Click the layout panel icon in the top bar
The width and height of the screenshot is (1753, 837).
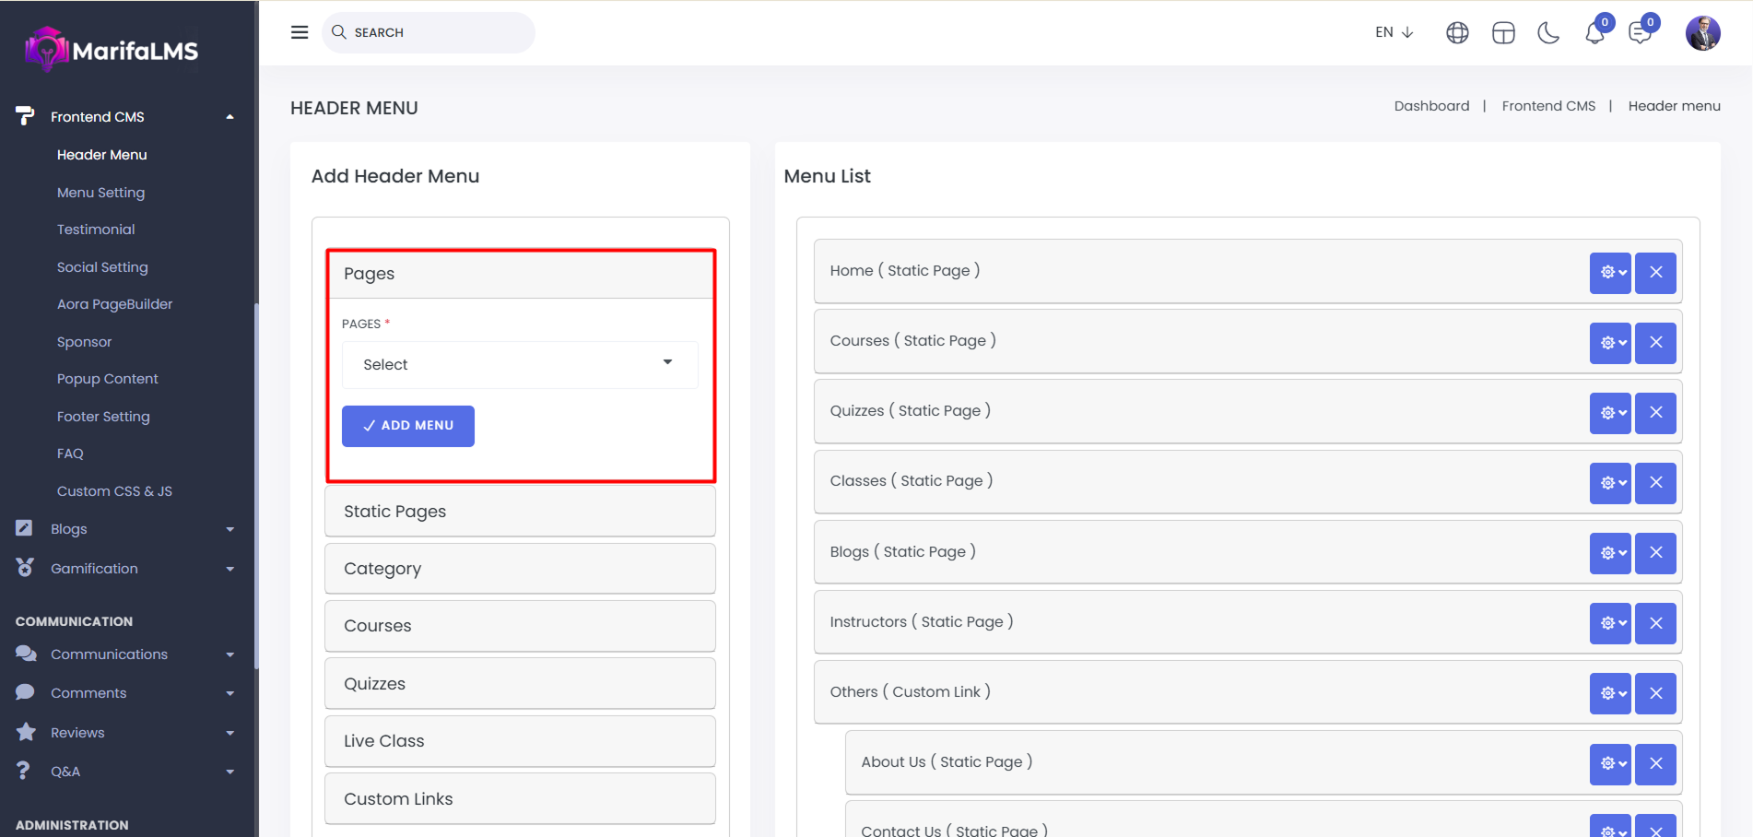(x=1503, y=33)
